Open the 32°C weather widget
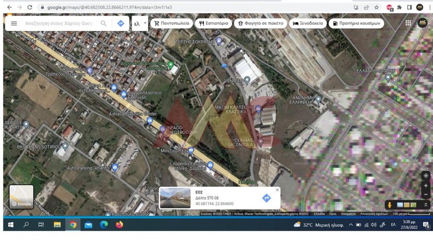The image size is (433, 243). pyautogui.click(x=319, y=225)
